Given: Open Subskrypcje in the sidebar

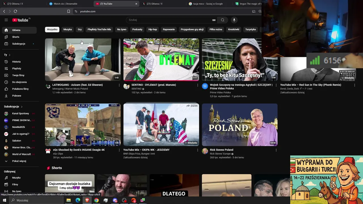Looking at the screenshot, I should pyautogui.click(x=19, y=44).
